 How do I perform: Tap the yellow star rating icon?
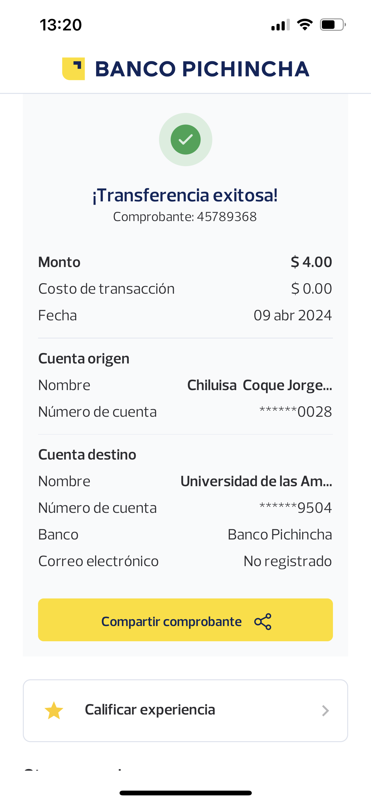[x=54, y=710]
